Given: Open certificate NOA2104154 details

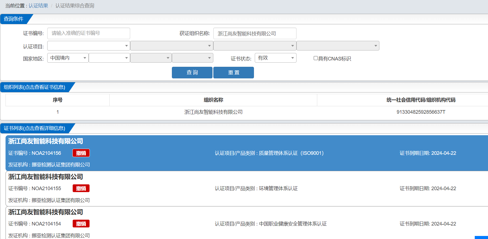Looking at the screenshot, I should pyautogui.click(x=247, y=223).
